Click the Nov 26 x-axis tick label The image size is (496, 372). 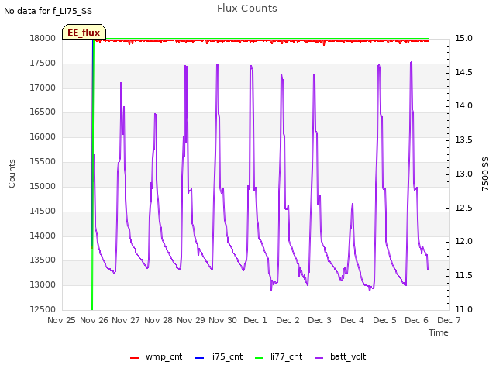point(94,320)
